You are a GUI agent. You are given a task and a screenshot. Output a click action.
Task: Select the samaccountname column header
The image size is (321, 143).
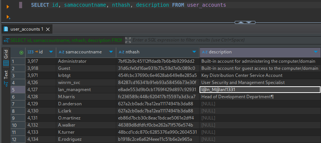point(86,52)
